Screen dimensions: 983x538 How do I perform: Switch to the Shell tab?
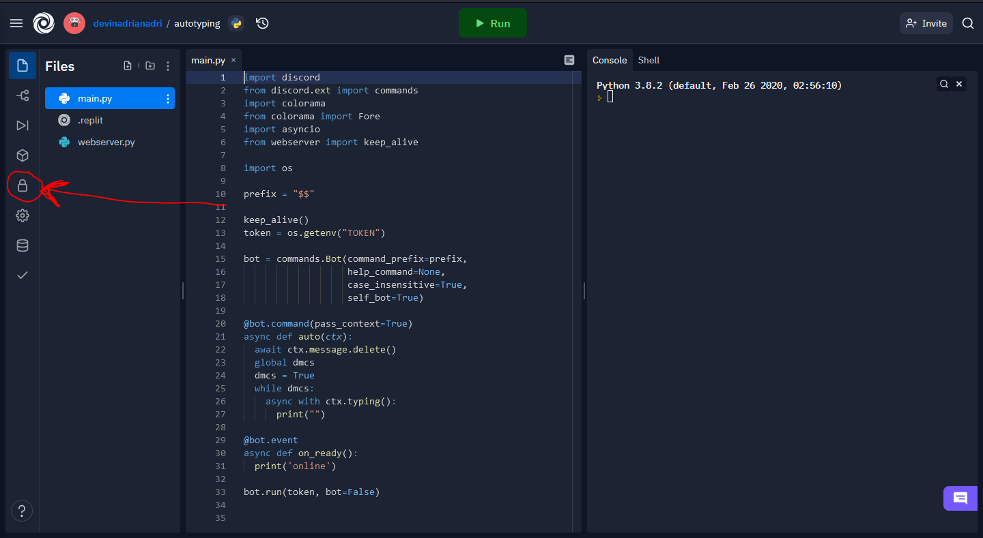[649, 60]
